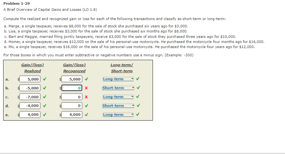Click the Capital Gains and Losses subtitle

(x=50, y=10)
